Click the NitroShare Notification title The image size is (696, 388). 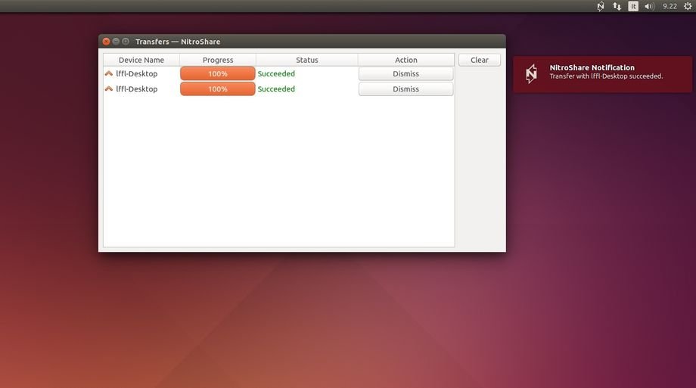coord(592,67)
